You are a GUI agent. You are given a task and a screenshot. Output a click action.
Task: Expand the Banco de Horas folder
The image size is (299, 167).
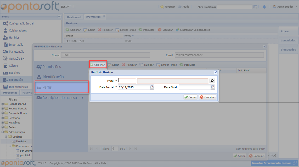3,113
